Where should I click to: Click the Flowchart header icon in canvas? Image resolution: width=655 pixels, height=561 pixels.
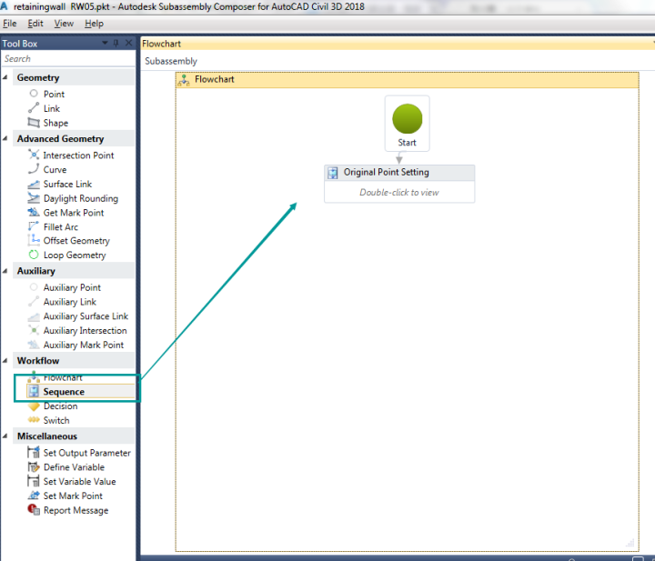tap(184, 80)
